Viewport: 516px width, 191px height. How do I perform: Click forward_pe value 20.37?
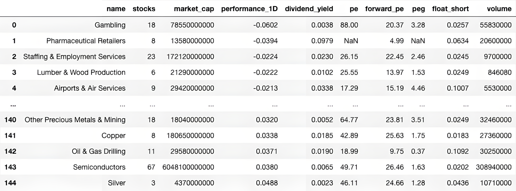[x=395, y=25]
